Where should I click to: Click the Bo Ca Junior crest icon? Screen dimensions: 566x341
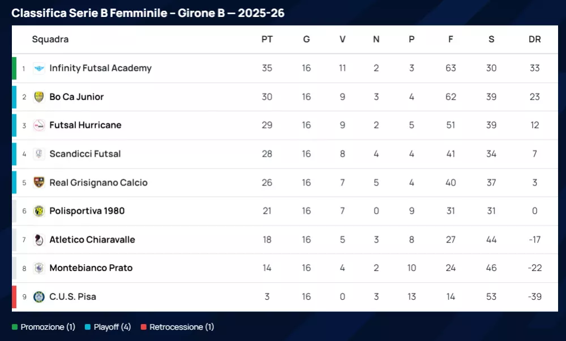pyautogui.click(x=39, y=97)
